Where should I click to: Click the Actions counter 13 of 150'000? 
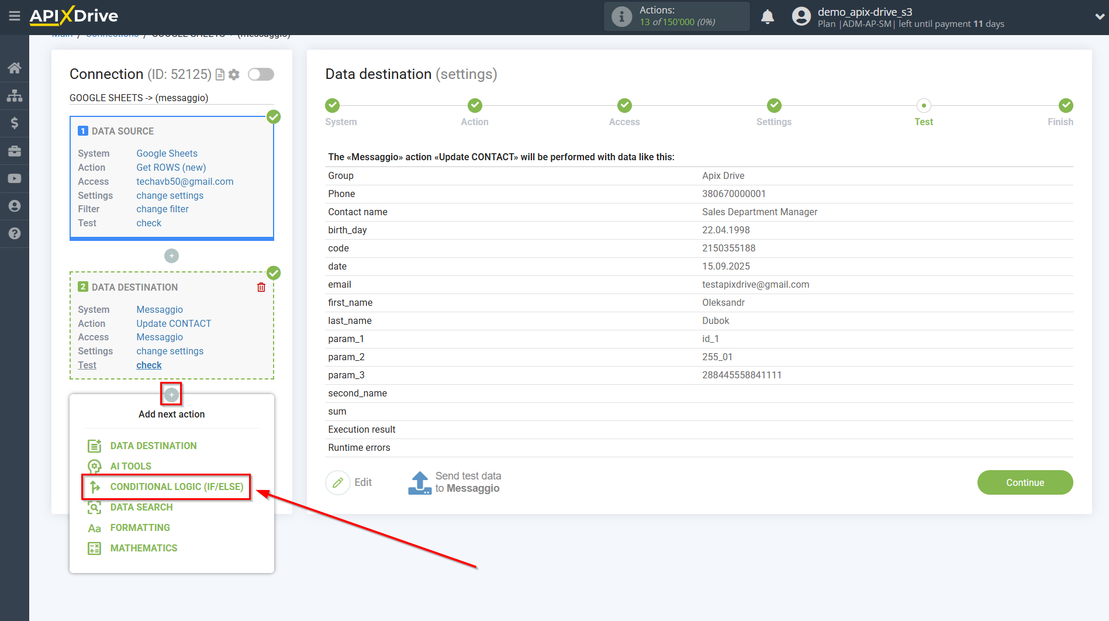[x=677, y=22]
